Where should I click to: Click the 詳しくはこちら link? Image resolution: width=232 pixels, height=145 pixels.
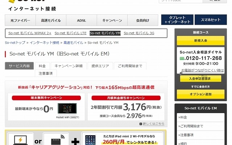[154, 124]
